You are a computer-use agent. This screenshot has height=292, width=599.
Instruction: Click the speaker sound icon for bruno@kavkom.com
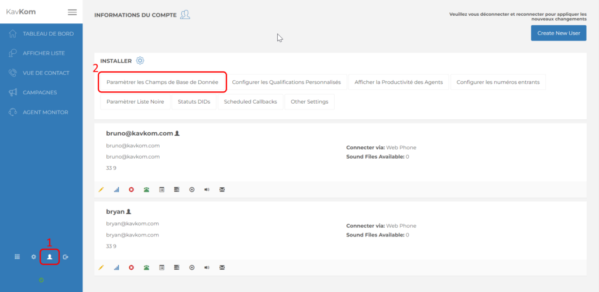(206, 190)
